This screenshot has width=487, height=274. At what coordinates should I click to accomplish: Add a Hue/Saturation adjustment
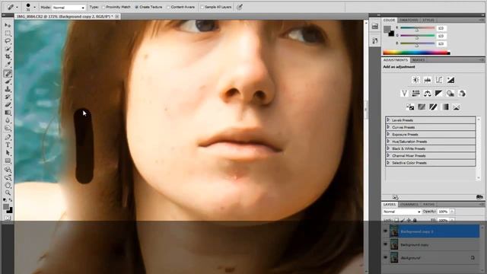tap(415, 93)
